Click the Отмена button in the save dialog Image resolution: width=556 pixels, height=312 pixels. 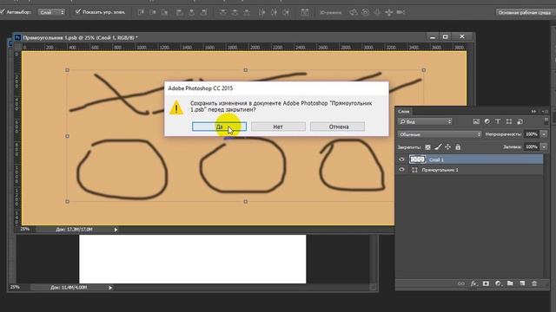(x=337, y=127)
